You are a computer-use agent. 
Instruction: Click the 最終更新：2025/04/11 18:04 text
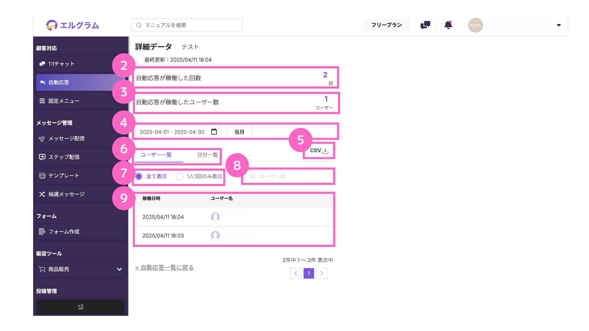178,60
